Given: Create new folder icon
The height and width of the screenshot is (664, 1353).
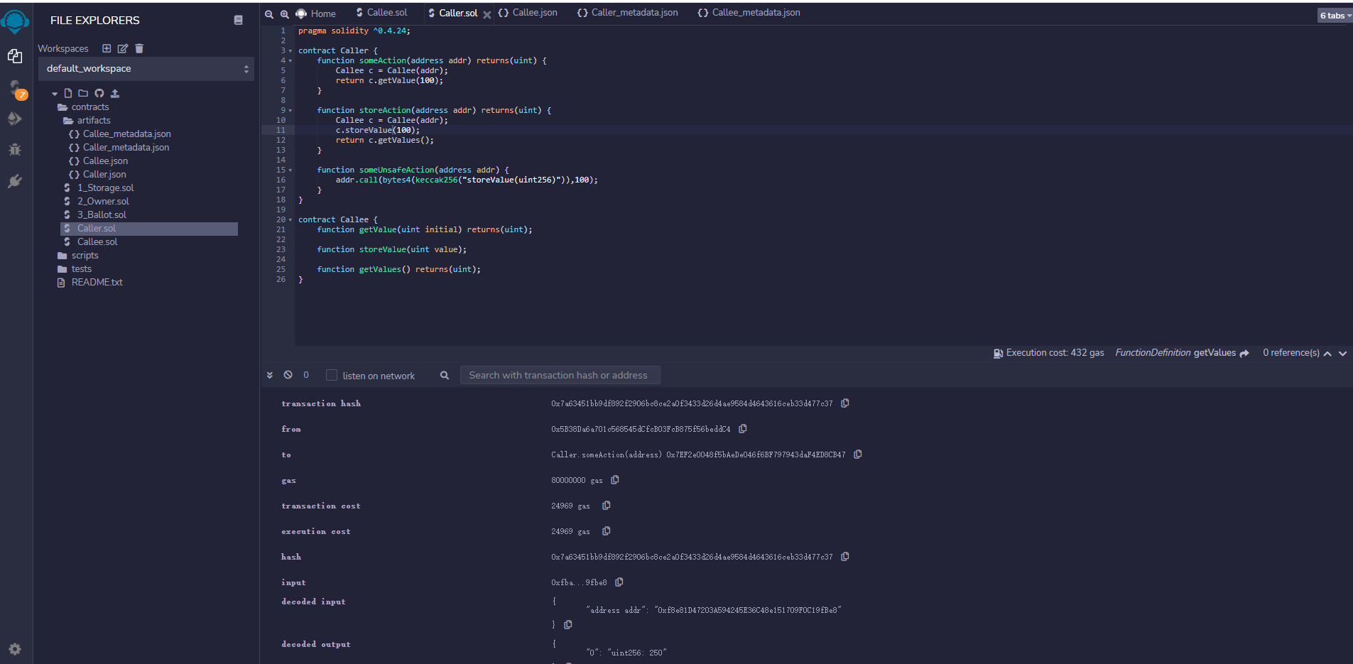Looking at the screenshot, I should [83, 93].
